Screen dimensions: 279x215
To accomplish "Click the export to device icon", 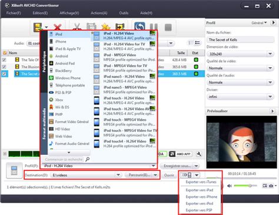I will point(187,175).
